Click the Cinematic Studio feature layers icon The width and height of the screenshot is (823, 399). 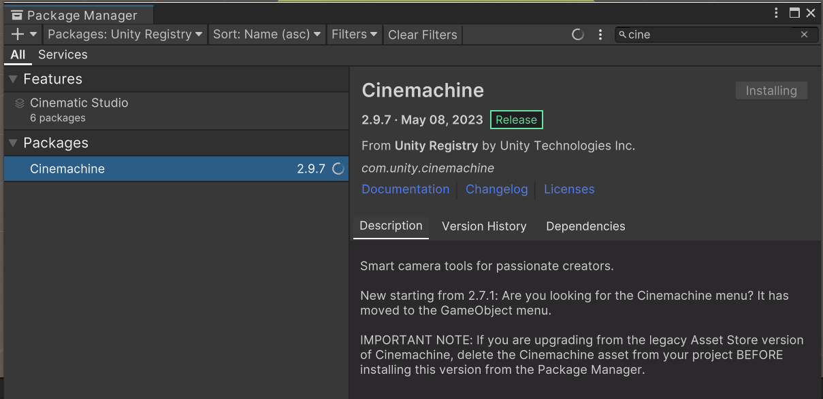point(20,103)
